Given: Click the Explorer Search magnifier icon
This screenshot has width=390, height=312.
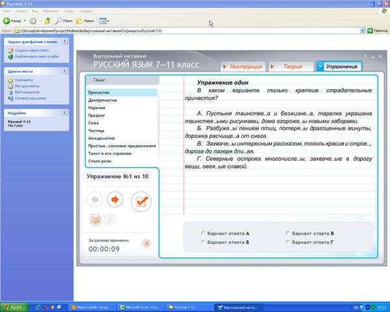Looking at the screenshot, I should [x=59, y=21].
